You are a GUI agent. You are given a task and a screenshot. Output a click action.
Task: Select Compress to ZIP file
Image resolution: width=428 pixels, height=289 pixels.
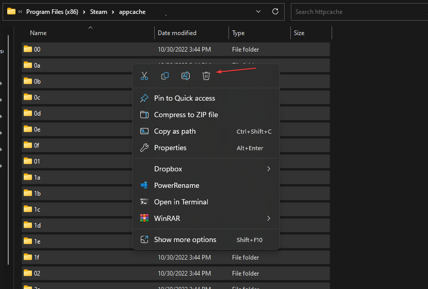[x=186, y=115]
